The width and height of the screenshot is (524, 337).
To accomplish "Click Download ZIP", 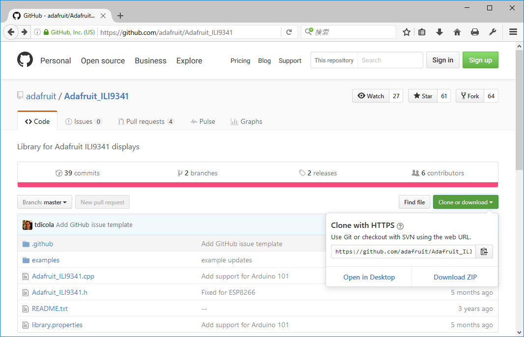I will 455,277.
